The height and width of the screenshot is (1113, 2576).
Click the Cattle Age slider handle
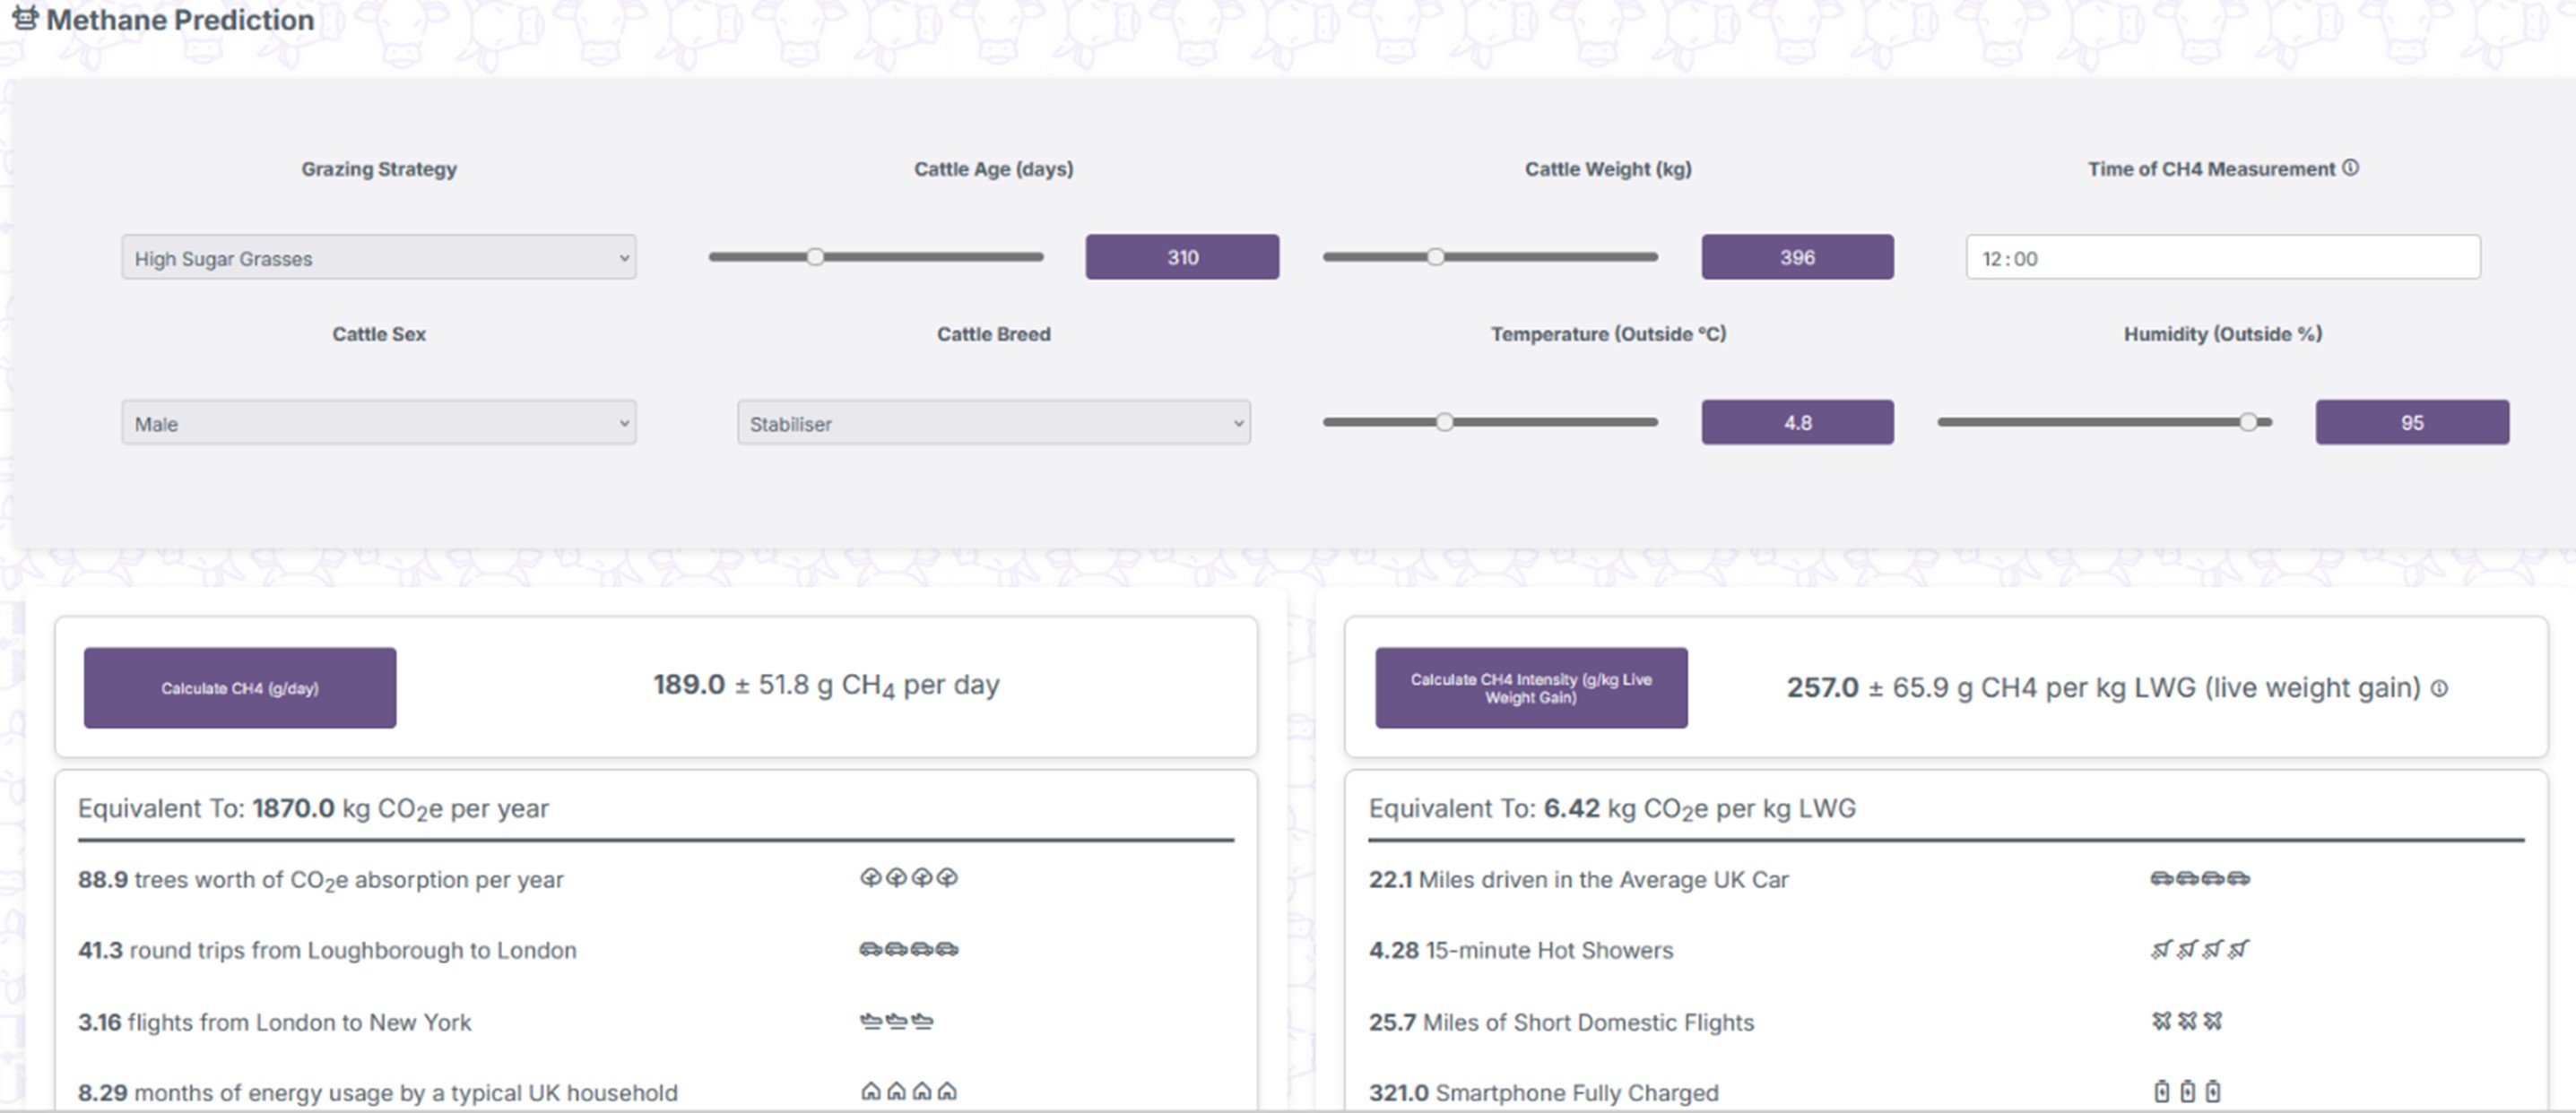click(x=816, y=257)
